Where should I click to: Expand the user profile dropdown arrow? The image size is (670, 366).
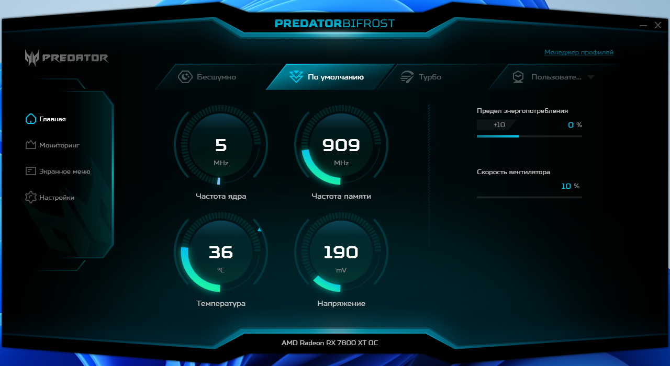tap(591, 77)
